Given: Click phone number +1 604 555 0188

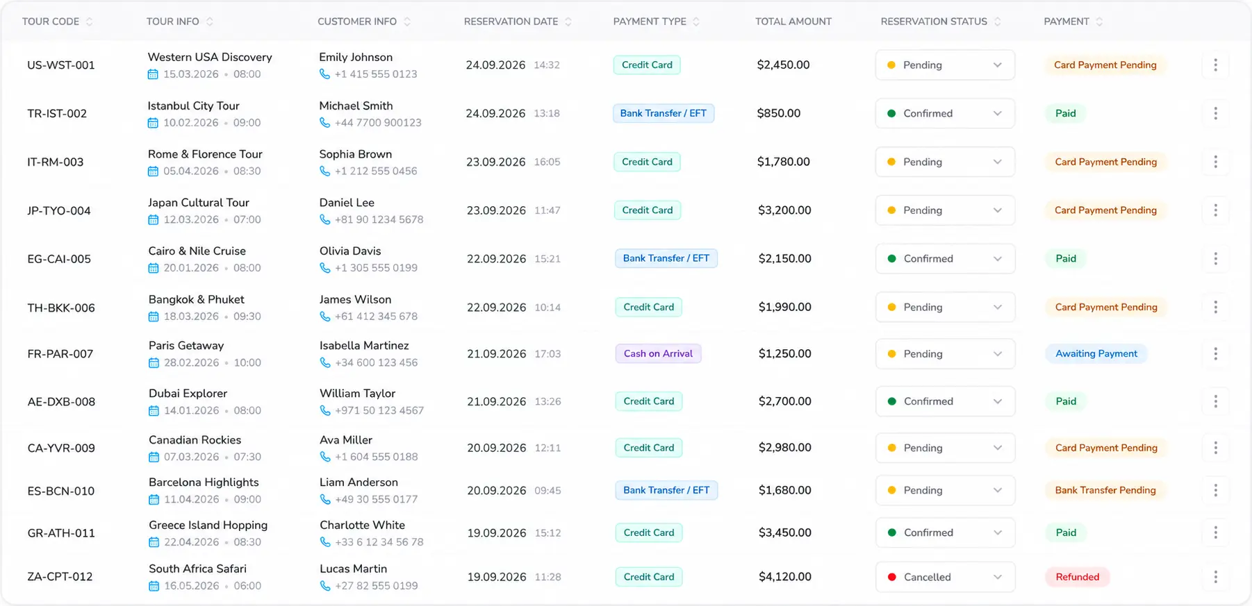Looking at the screenshot, I should 377,457.
